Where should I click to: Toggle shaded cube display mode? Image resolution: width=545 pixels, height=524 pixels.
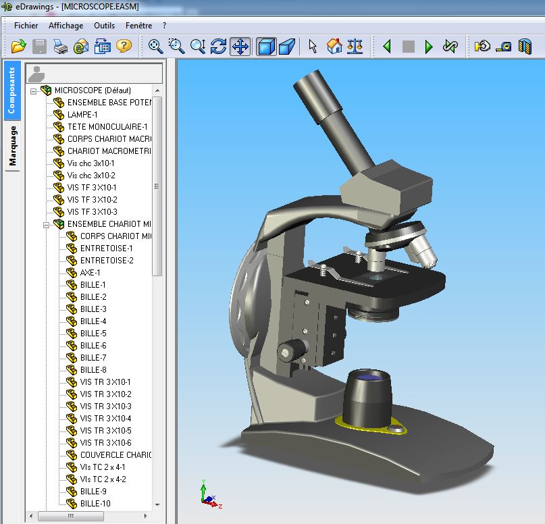point(266,47)
